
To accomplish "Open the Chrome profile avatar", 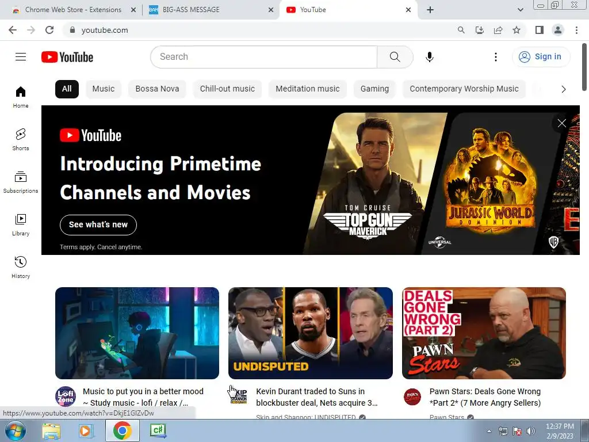I will click(x=558, y=30).
